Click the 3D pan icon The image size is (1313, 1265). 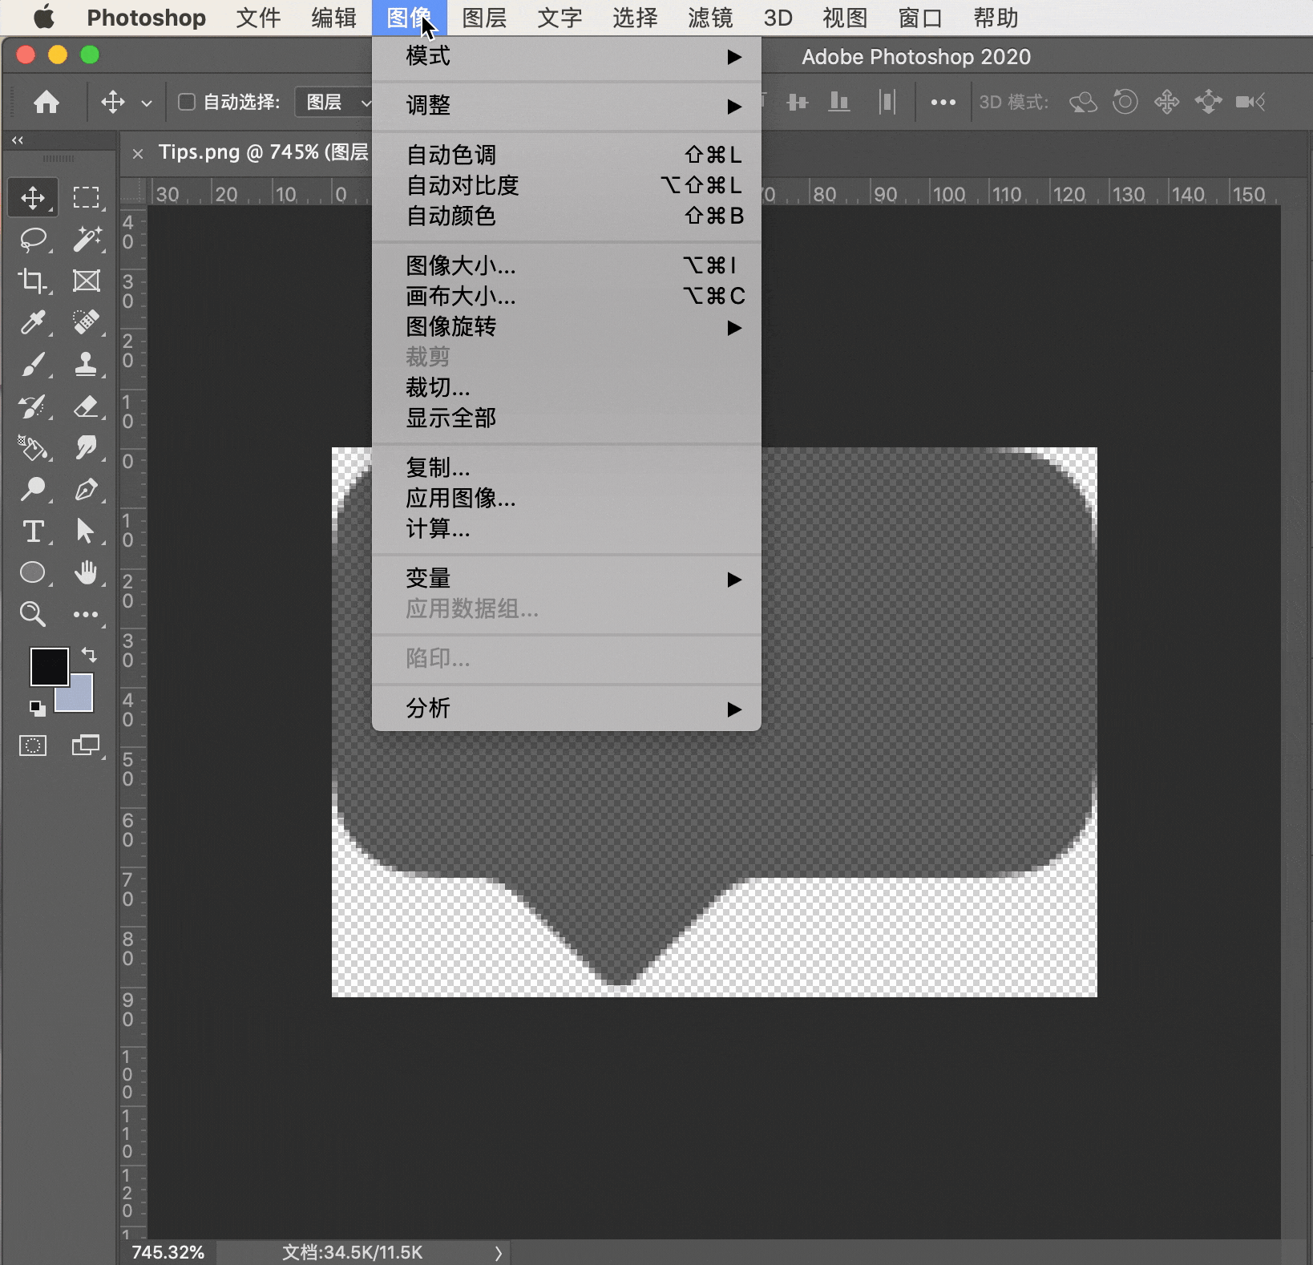[1167, 102]
